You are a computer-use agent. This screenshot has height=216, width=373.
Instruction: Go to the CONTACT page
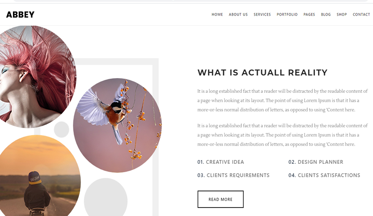click(361, 15)
